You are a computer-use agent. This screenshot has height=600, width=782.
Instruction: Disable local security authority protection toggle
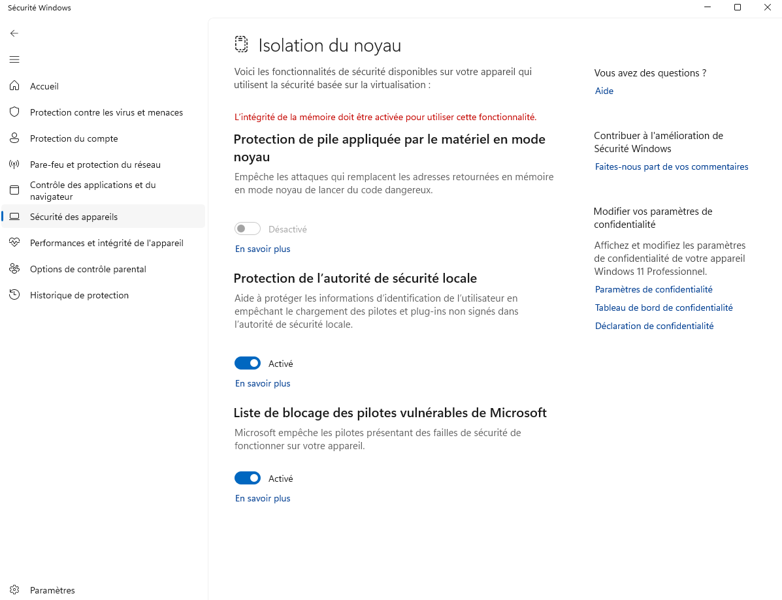(248, 363)
